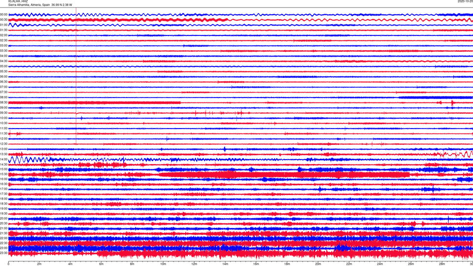Click the 19:00 trace time label
The height and width of the screenshot is (266, 473).
click(x=4, y=209)
